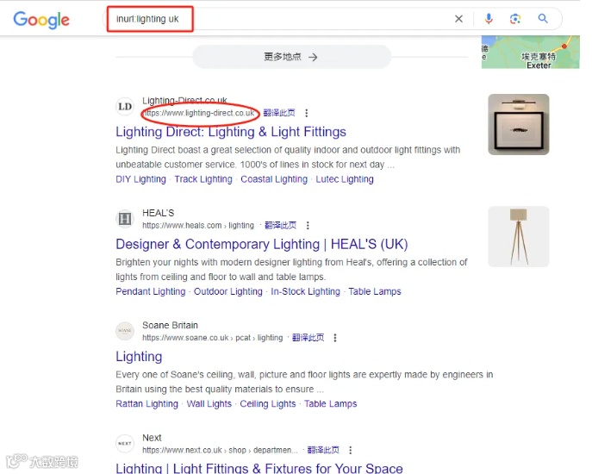This screenshot has height=474, width=592.
Task: Click the Next site name text
Action: (152, 438)
